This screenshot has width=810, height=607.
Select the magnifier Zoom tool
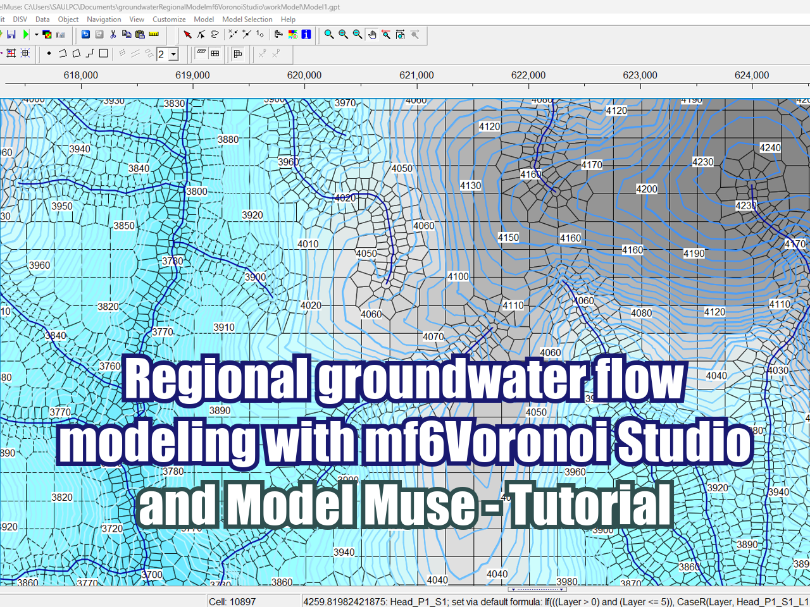[x=329, y=34]
